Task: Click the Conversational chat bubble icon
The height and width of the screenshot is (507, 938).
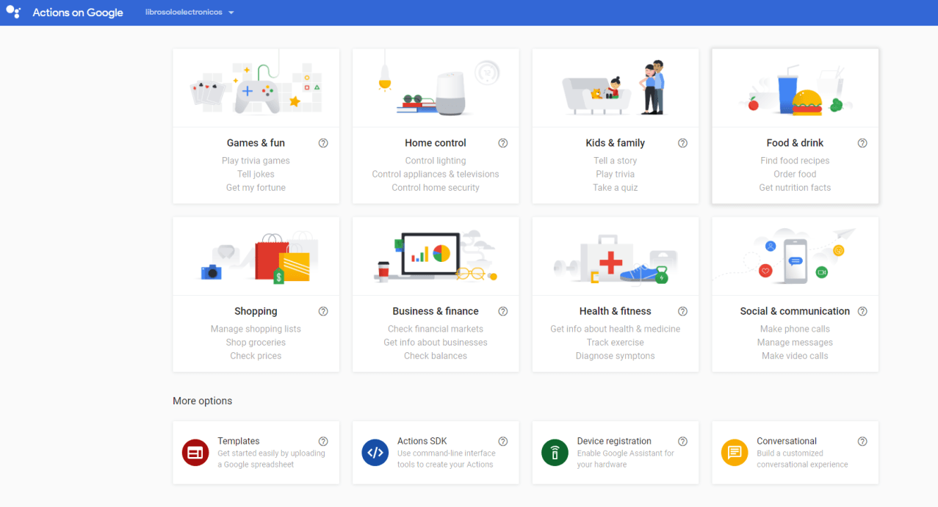Action: pyautogui.click(x=734, y=453)
